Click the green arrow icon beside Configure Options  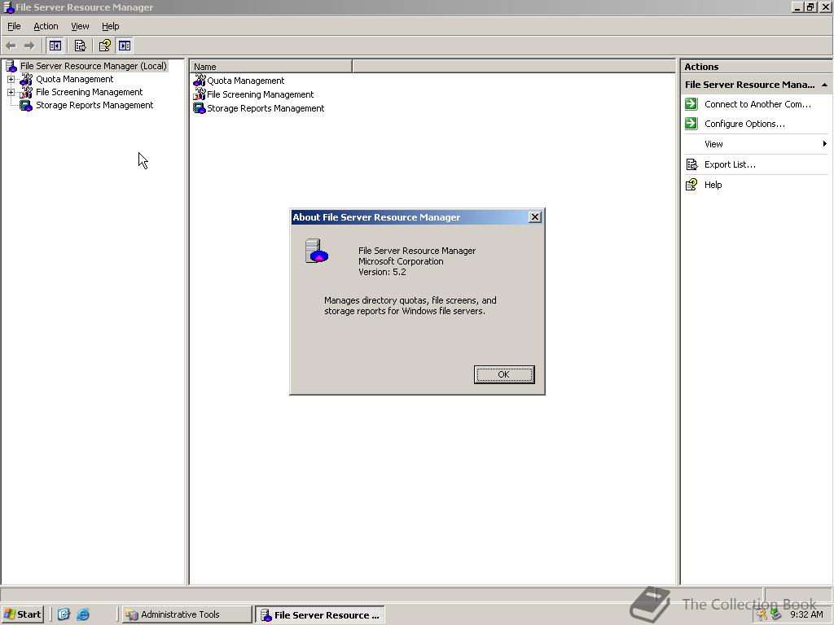(x=691, y=124)
